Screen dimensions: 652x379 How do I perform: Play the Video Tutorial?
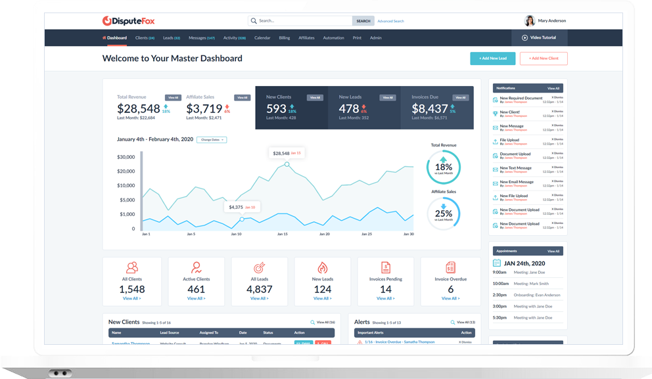538,38
